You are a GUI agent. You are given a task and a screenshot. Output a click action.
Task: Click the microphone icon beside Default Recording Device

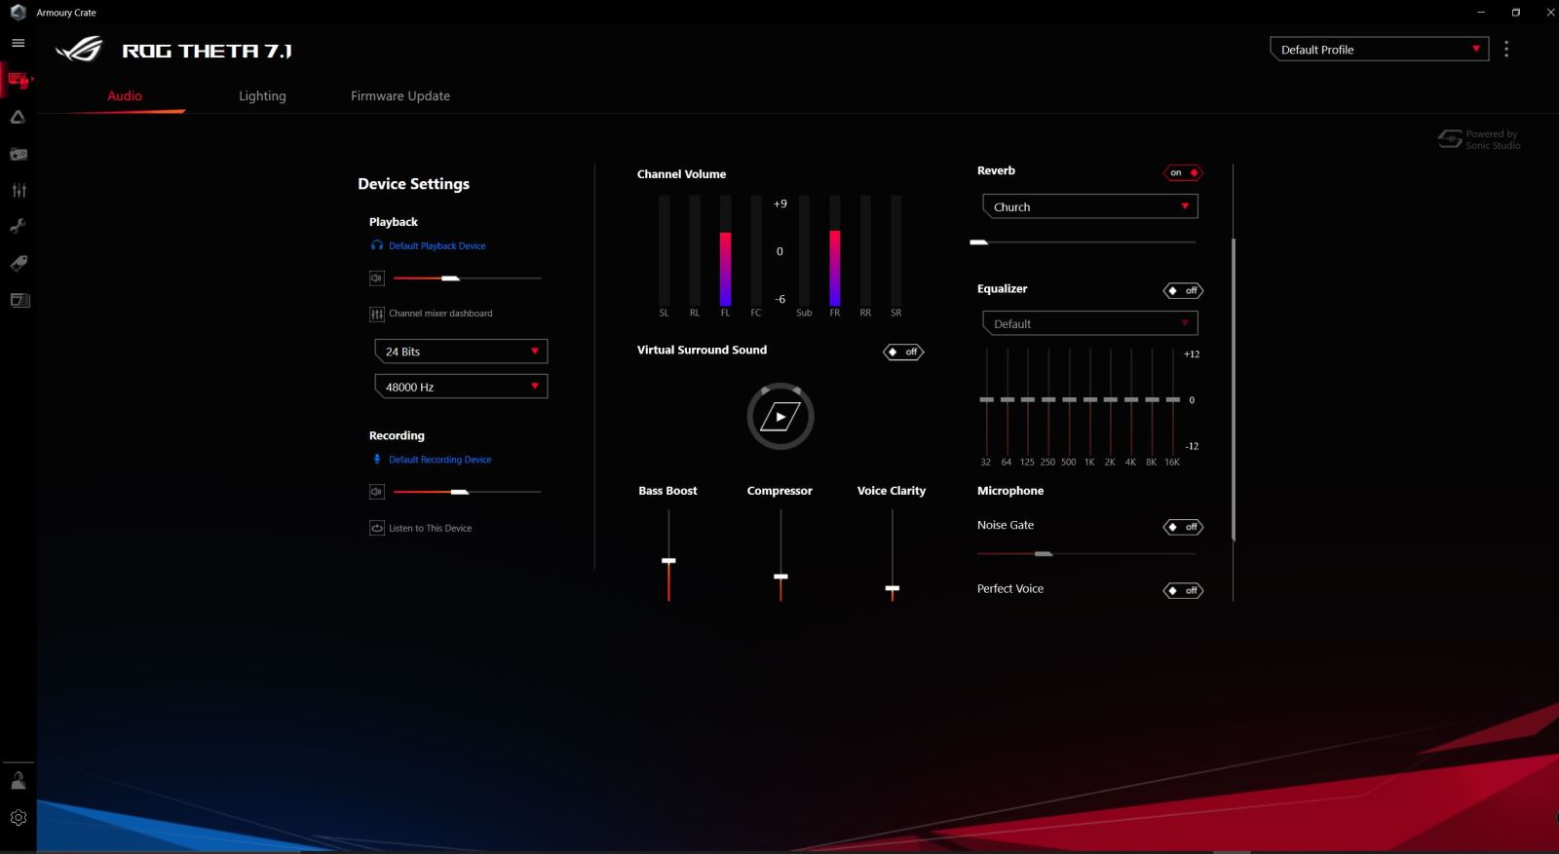[377, 460]
